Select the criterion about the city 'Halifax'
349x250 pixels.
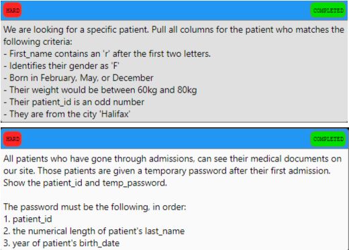point(67,114)
